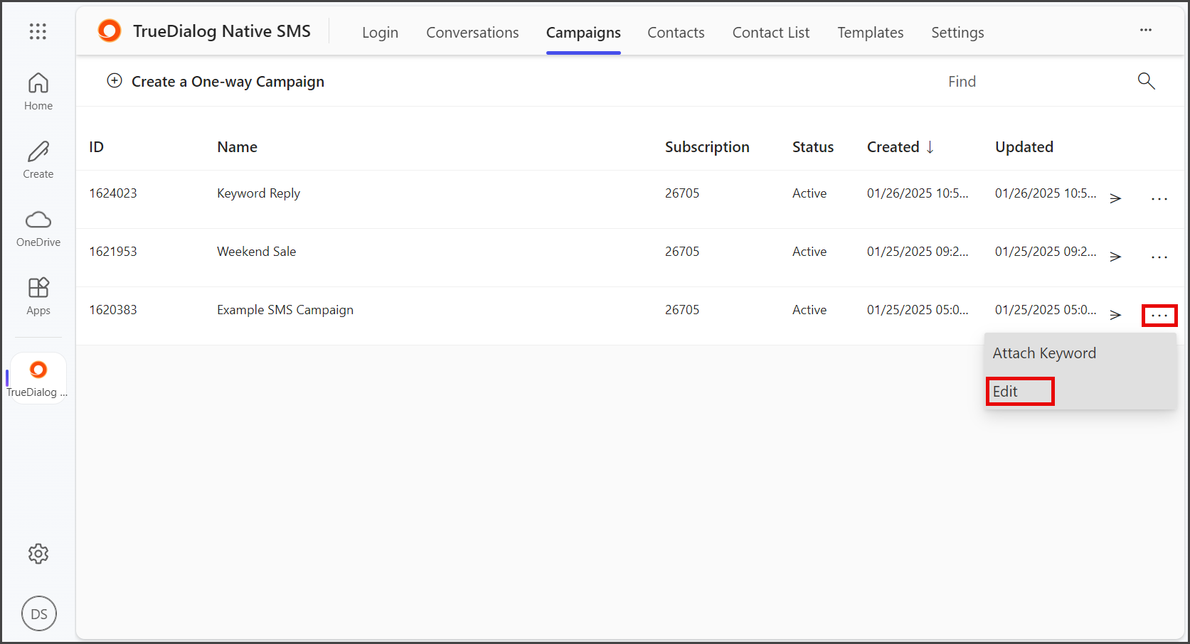
Task: Sort by the Created column
Action: click(901, 147)
